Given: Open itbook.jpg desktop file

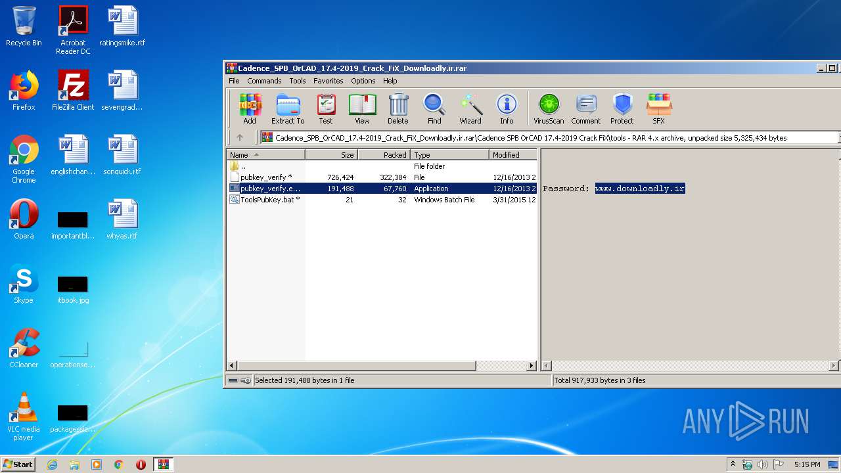Looking at the screenshot, I should pos(73,289).
